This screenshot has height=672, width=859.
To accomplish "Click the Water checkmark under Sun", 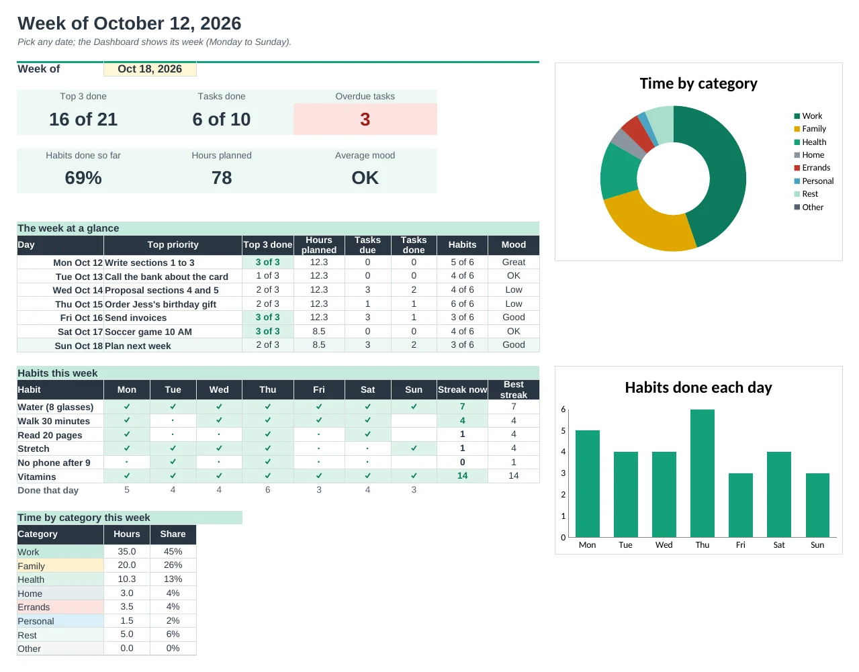I will [414, 407].
